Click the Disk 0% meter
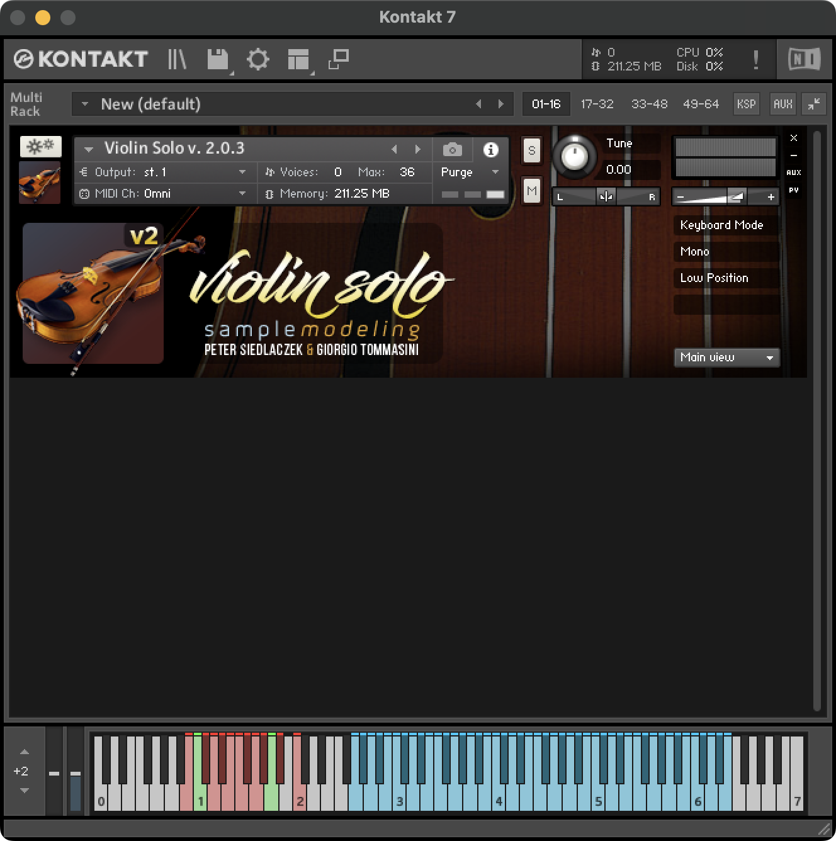The image size is (836, 841). 699,66
